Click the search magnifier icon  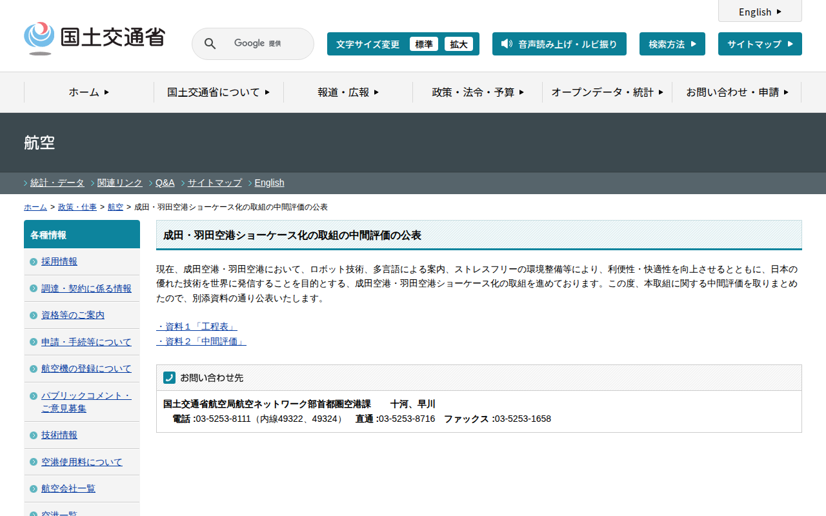pos(210,44)
